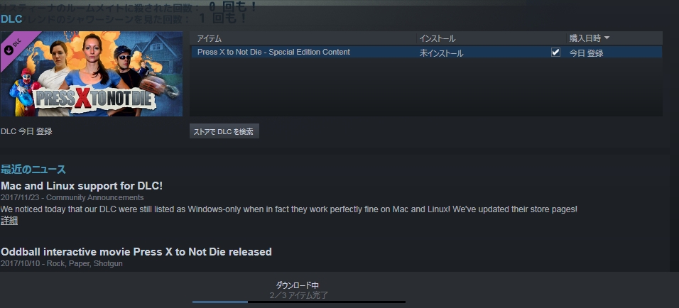Click the 今日 登録 purchase date cell
Viewport: 679px width, 308px height.
(586, 53)
